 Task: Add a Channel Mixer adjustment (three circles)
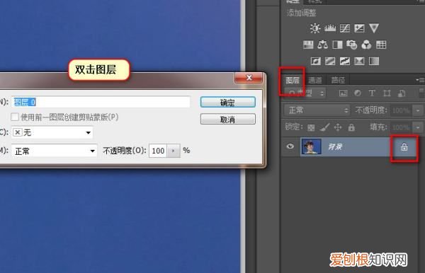coord(366,45)
